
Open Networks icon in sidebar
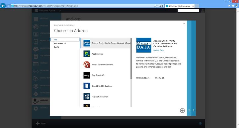pos(36,71)
